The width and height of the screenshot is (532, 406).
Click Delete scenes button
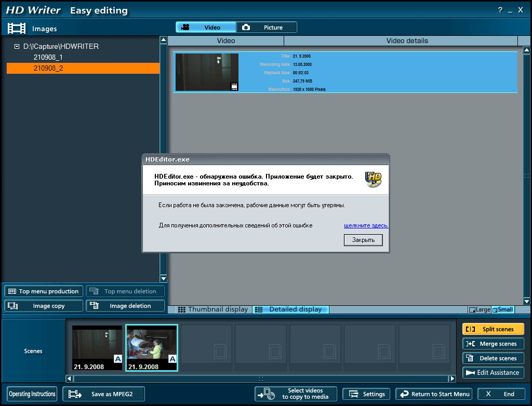tap(493, 358)
